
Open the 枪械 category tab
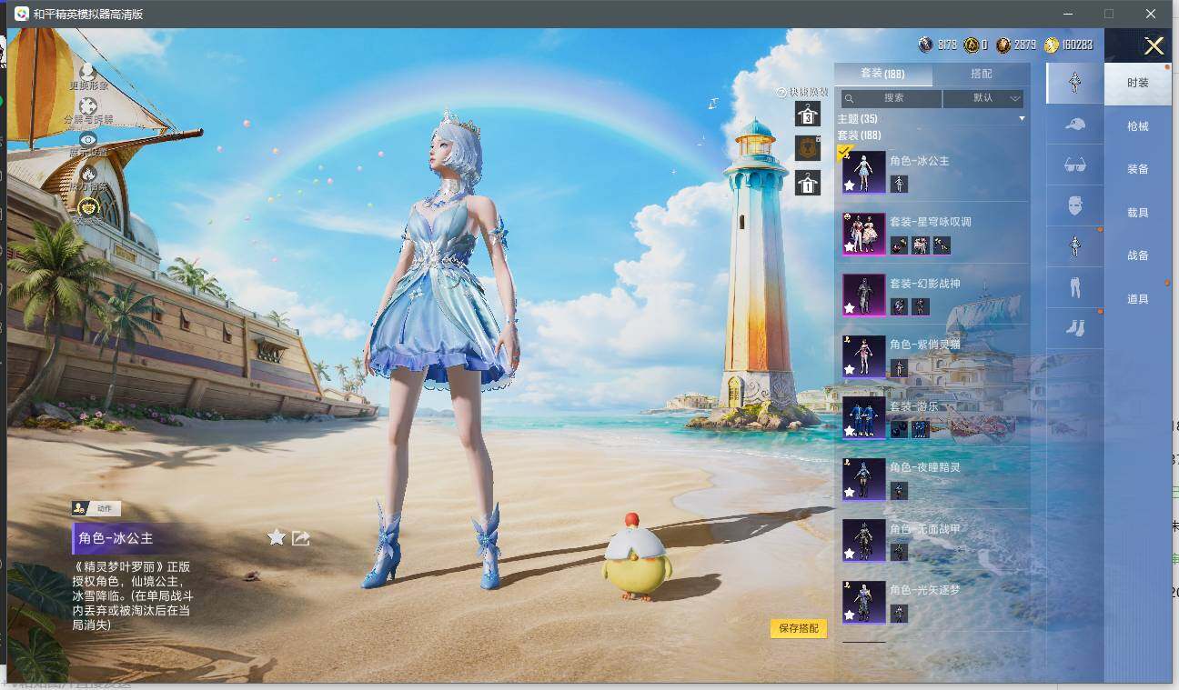pyautogui.click(x=1137, y=126)
